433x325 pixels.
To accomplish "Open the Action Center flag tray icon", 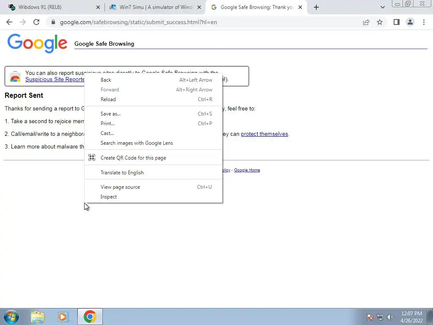I will click(x=370, y=317).
